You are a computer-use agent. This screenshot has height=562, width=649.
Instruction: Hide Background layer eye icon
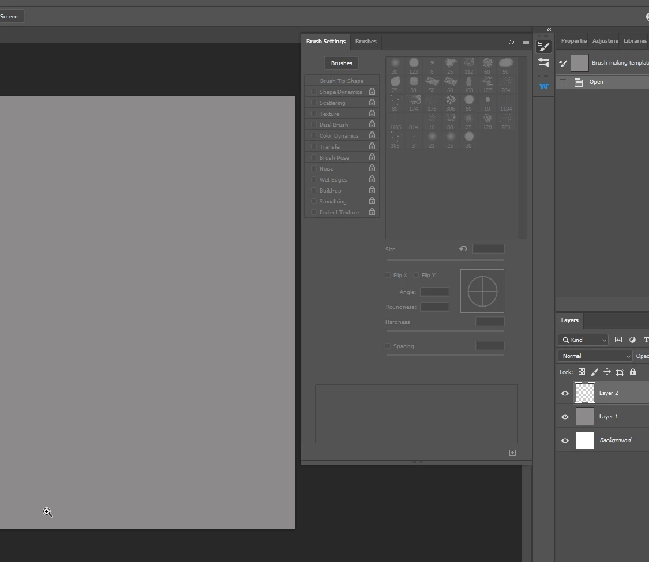click(x=565, y=440)
